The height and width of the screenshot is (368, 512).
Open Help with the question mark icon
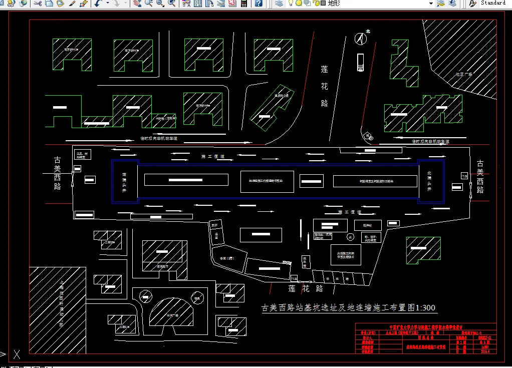259,4
